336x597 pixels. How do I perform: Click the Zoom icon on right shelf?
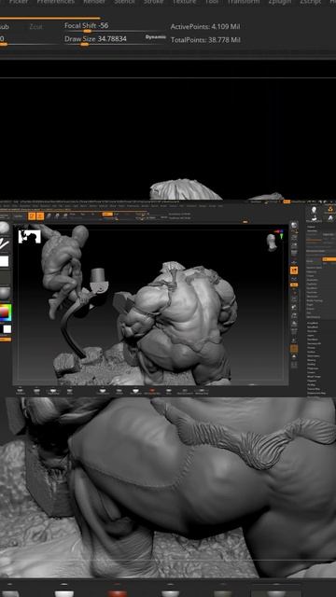coord(294,245)
